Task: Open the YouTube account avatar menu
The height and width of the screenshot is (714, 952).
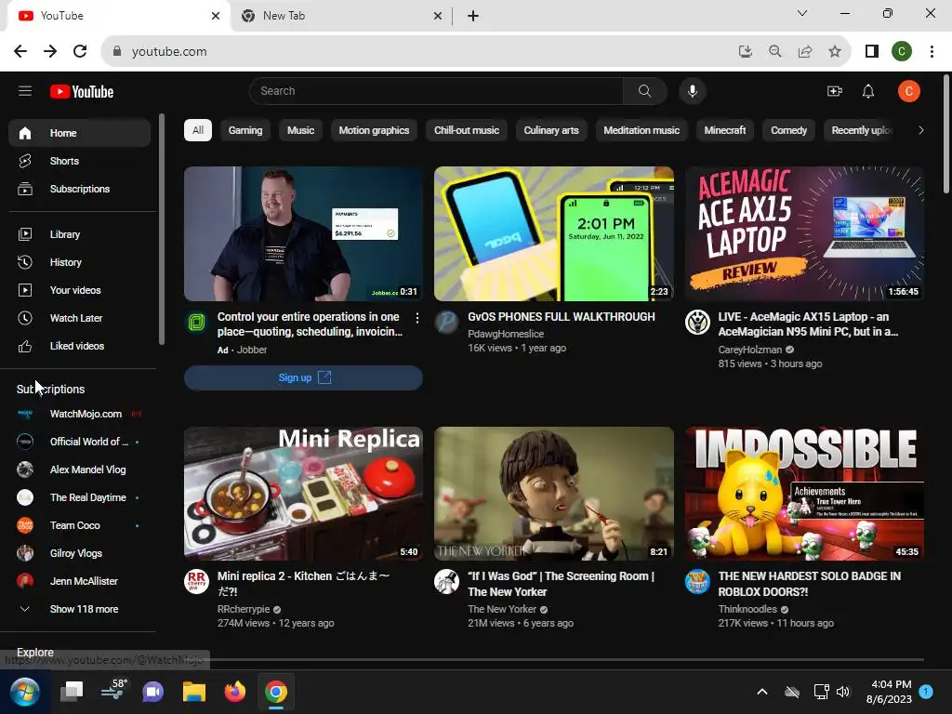Action: point(909,91)
